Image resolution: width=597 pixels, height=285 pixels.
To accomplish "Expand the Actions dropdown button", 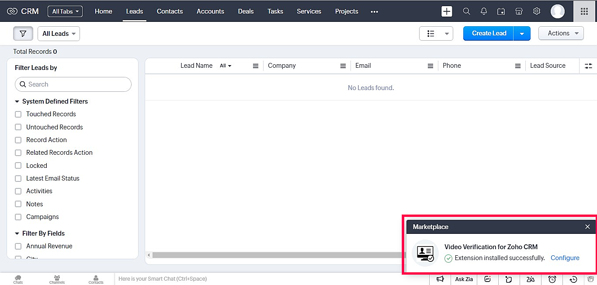I will coord(561,33).
